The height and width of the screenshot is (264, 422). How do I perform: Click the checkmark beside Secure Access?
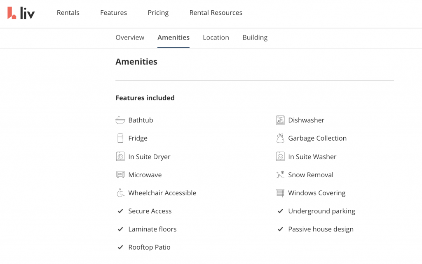120,211
